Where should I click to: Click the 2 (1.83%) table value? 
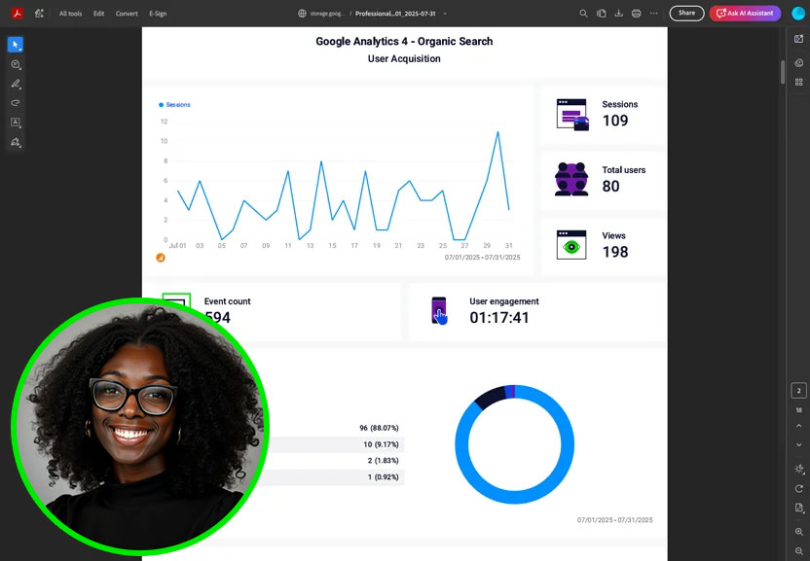(x=383, y=460)
